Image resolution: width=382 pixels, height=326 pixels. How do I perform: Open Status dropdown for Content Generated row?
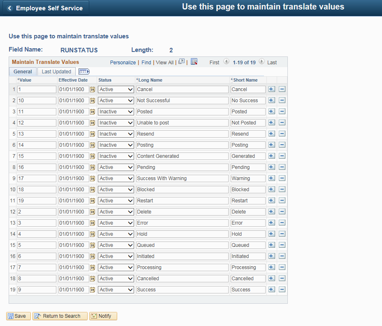[116, 156]
